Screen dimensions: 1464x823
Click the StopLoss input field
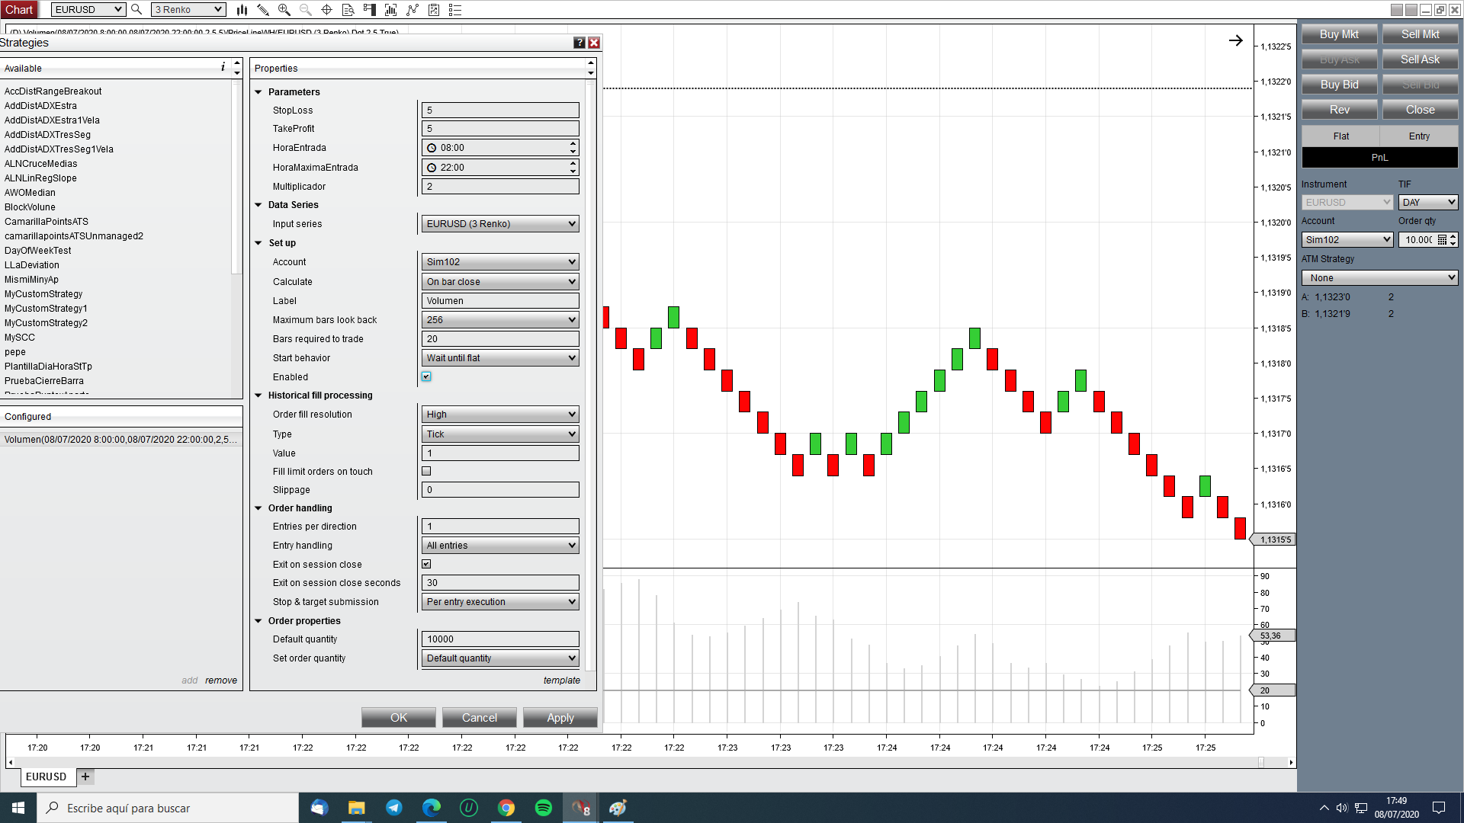[x=499, y=110]
